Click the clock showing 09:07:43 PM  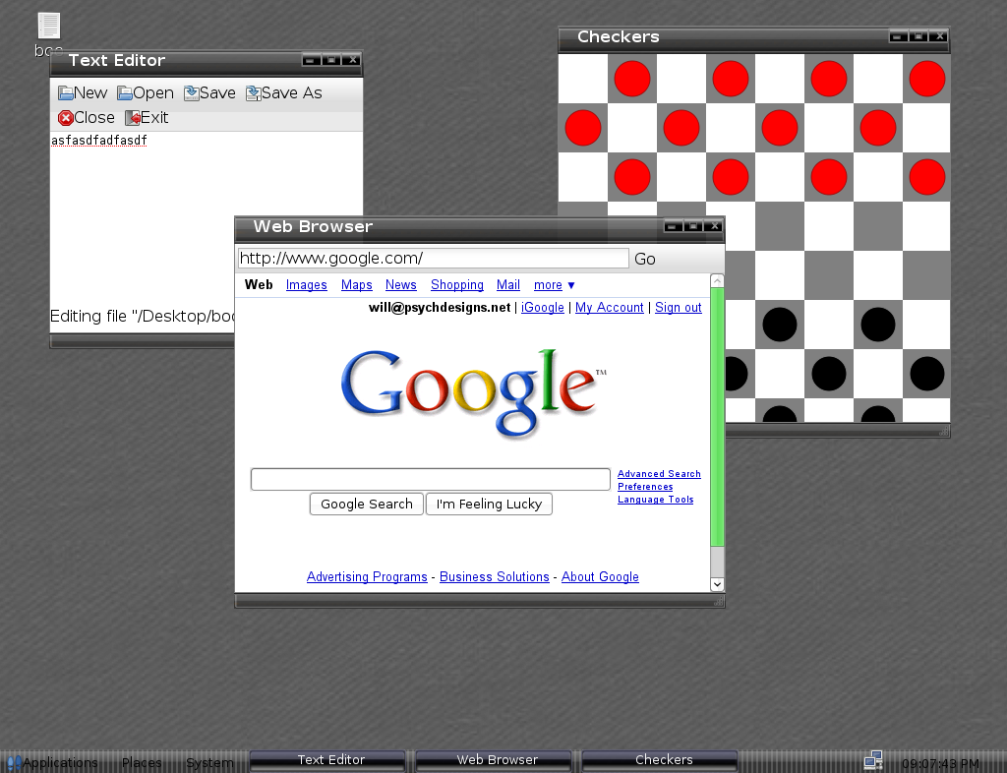940,764
